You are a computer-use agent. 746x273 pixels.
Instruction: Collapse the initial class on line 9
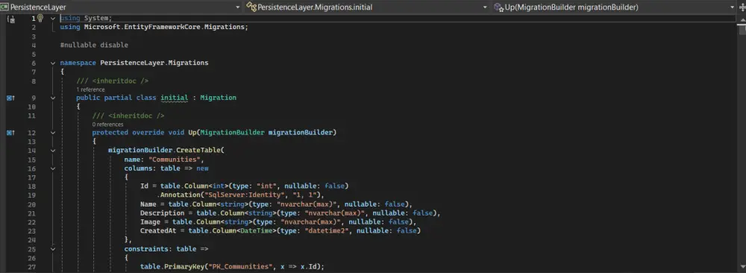coord(53,98)
